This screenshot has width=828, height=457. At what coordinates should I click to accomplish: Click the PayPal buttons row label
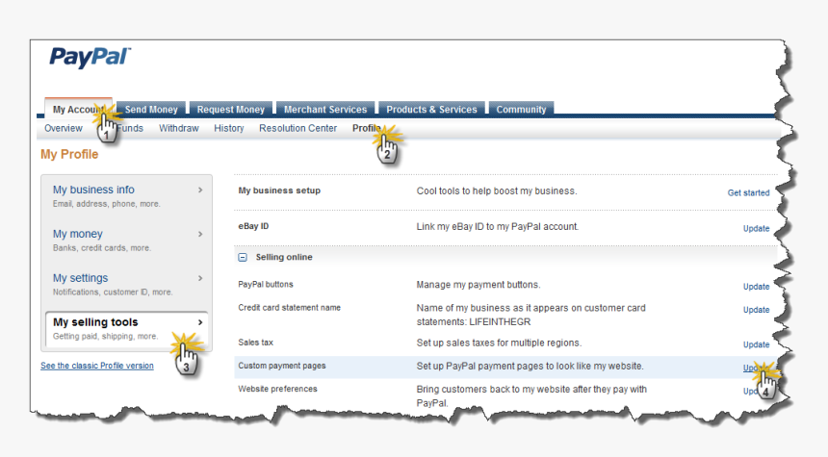[266, 285]
